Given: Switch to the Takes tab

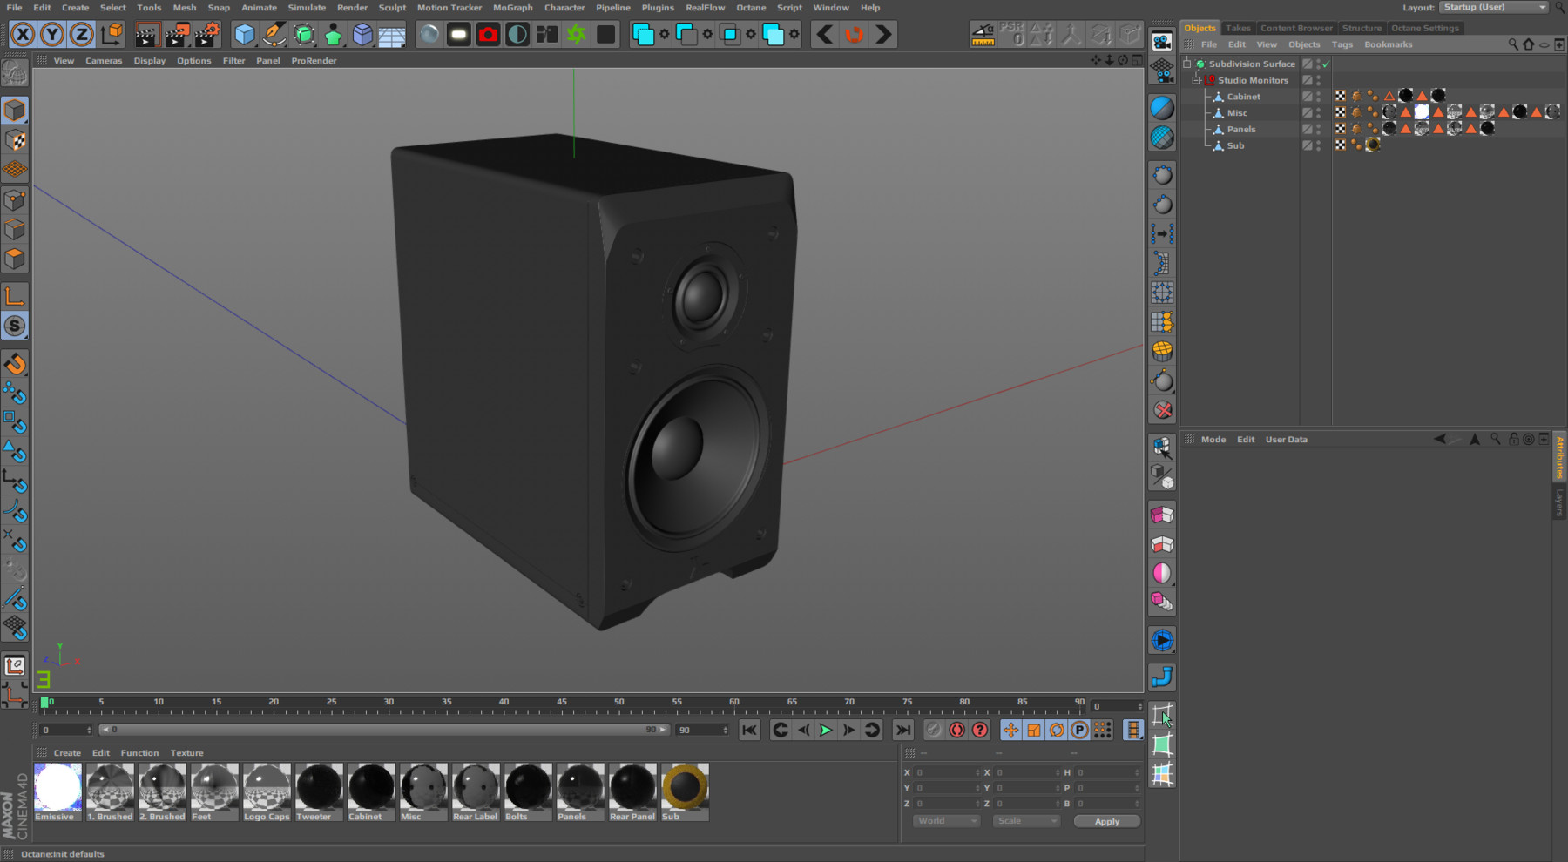Looking at the screenshot, I should (1238, 27).
